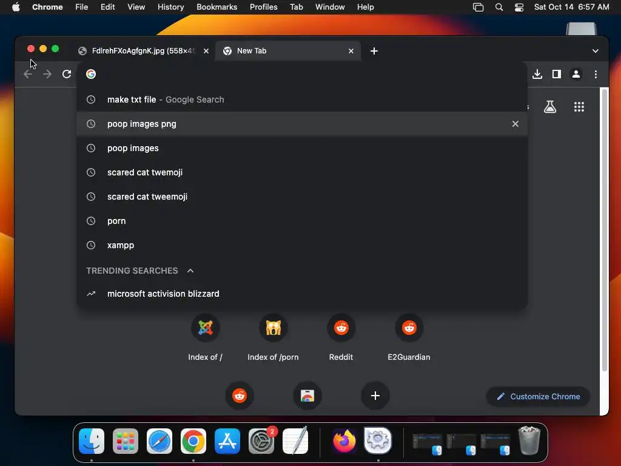Open the System Preferences gear app in Dock
This screenshot has height=466, width=621.
point(378,441)
